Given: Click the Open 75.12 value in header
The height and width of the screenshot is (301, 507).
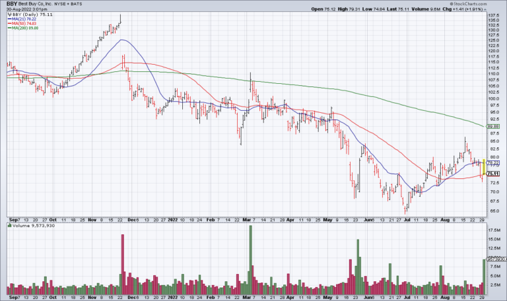Looking at the screenshot, I should pyautogui.click(x=323, y=9).
